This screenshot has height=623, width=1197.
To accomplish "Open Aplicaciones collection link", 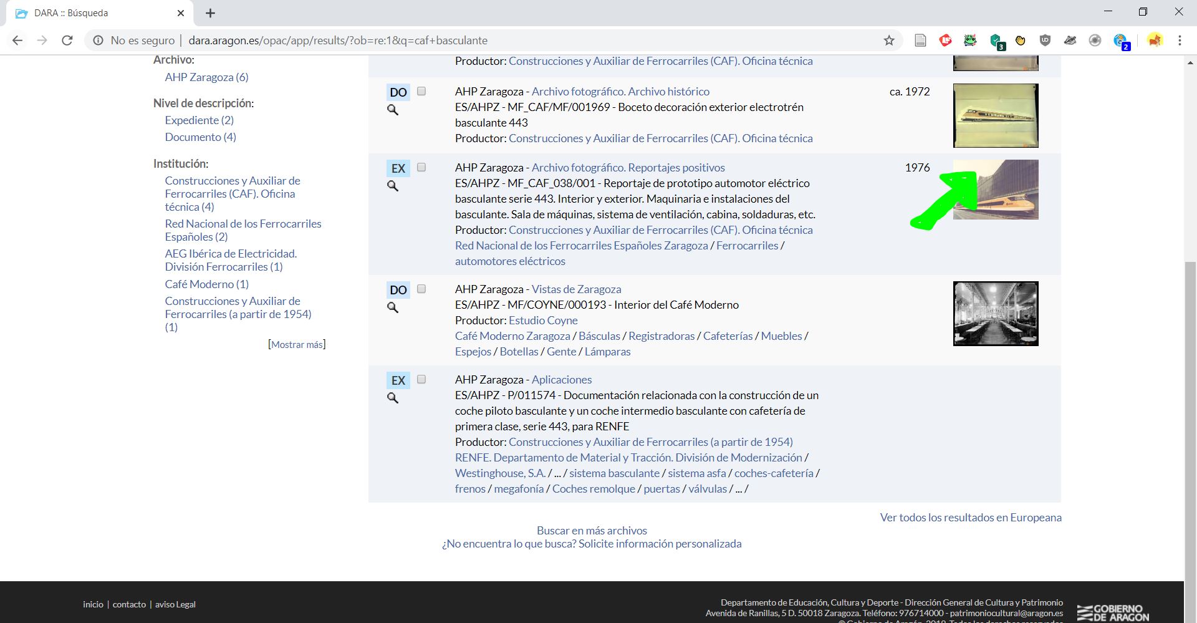I will [561, 380].
